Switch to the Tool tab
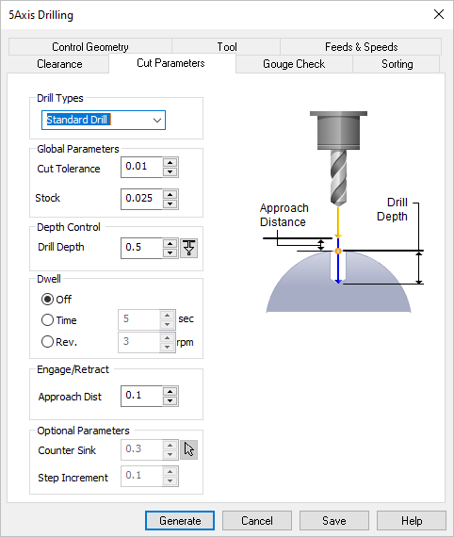 [x=227, y=47]
